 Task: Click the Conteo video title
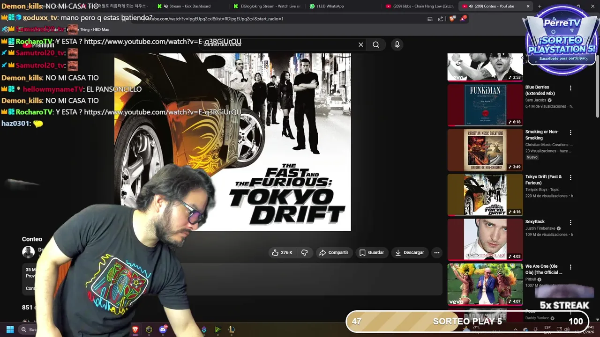click(32, 239)
